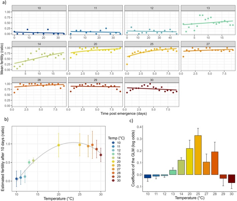Click the facet header labeled 10
Image resolution: width=237 pixels, height=201 pixels.
(x=39, y=8)
